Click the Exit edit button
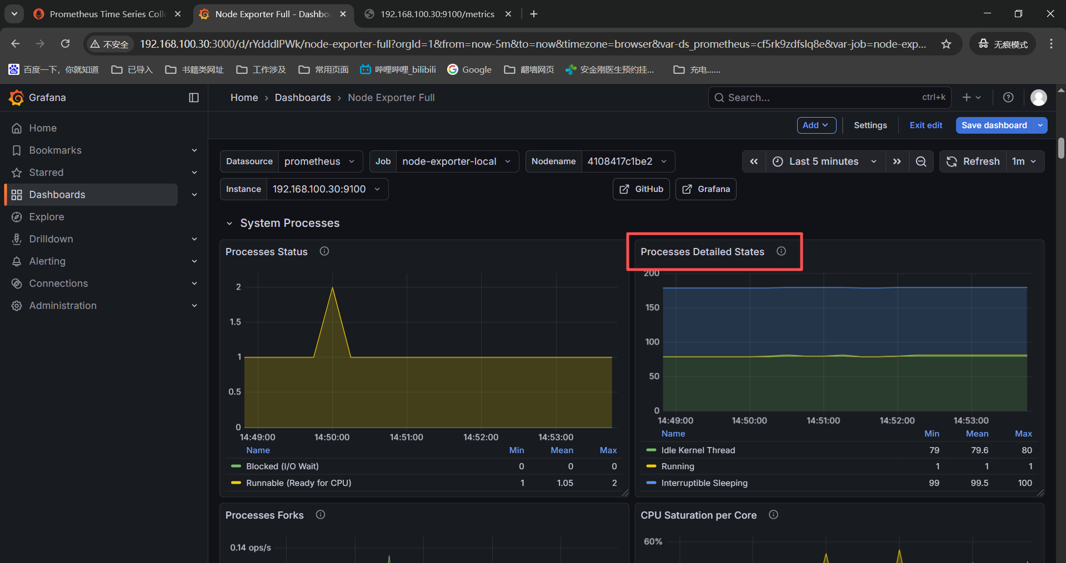Image resolution: width=1066 pixels, height=563 pixels. [925, 125]
